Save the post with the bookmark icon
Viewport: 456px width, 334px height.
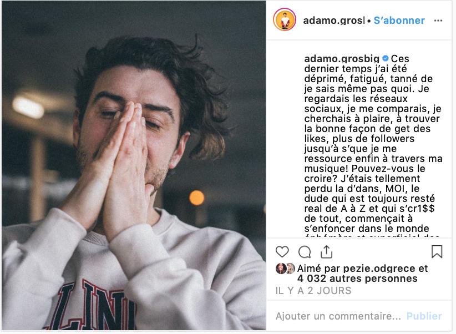coord(437,252)
